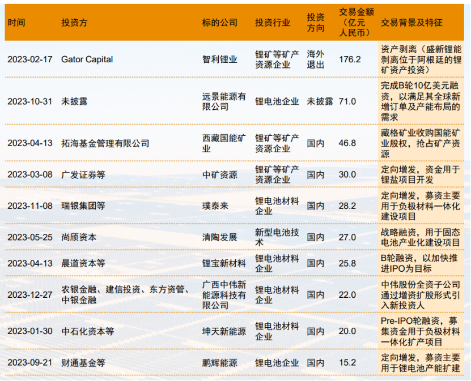The height and width of the screenshot is (381, 471).
Task: Select the date 2023-10-31 cell
Action: pyautogui.click(x=29, y=101)
